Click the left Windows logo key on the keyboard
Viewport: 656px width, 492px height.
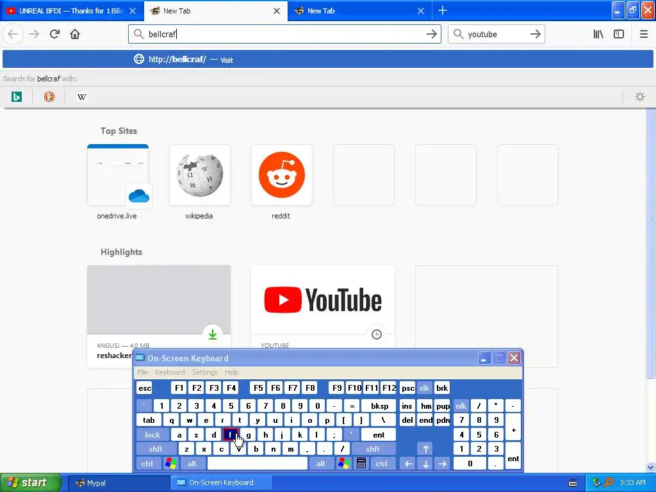(170, 464)
